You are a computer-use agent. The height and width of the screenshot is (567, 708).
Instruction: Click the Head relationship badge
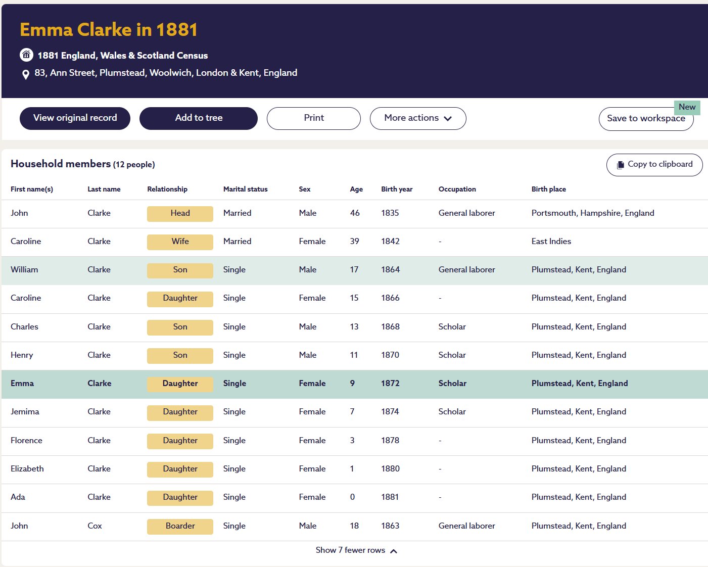180,214
